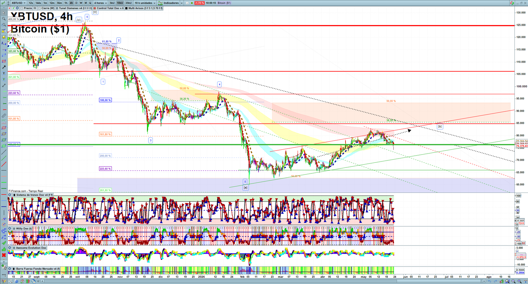Click the Bitcoin ($1) label button
Screen dimensions: 528x284
(x=224, y=3)
